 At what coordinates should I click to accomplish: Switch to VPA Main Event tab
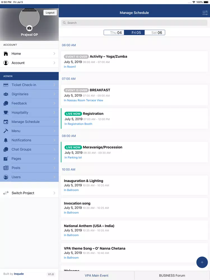tap(97, 276)
